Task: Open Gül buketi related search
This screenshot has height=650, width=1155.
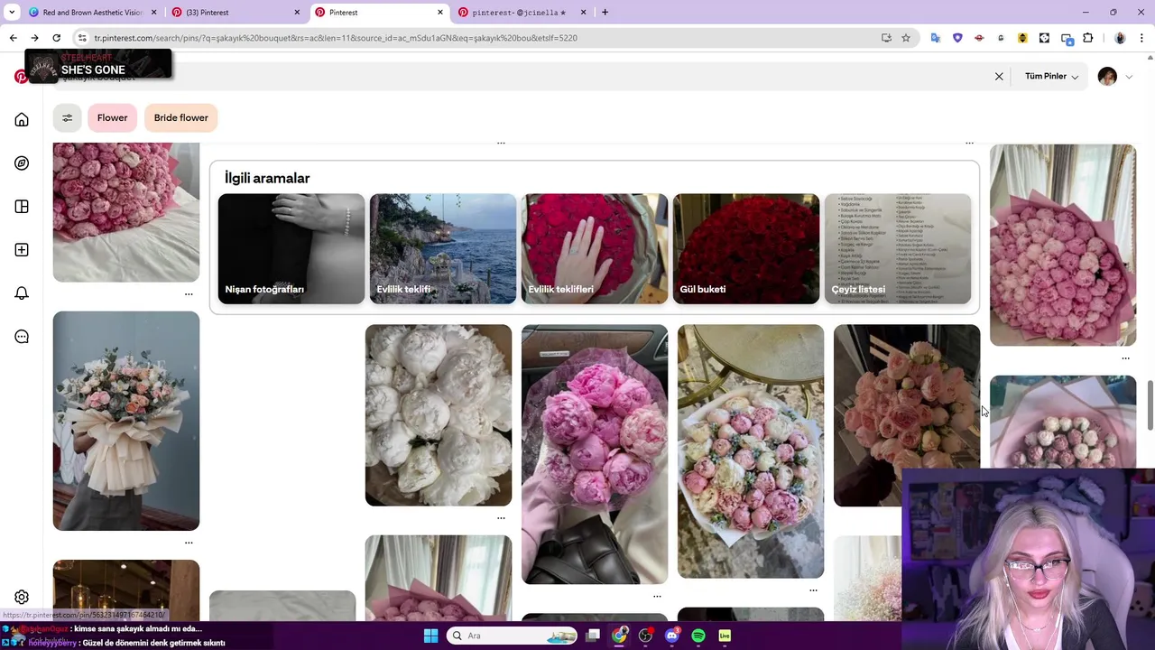Action: pyautogui.click(x=746, y=249)
